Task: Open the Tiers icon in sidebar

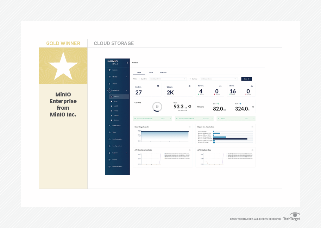Action: click(109, 132)
